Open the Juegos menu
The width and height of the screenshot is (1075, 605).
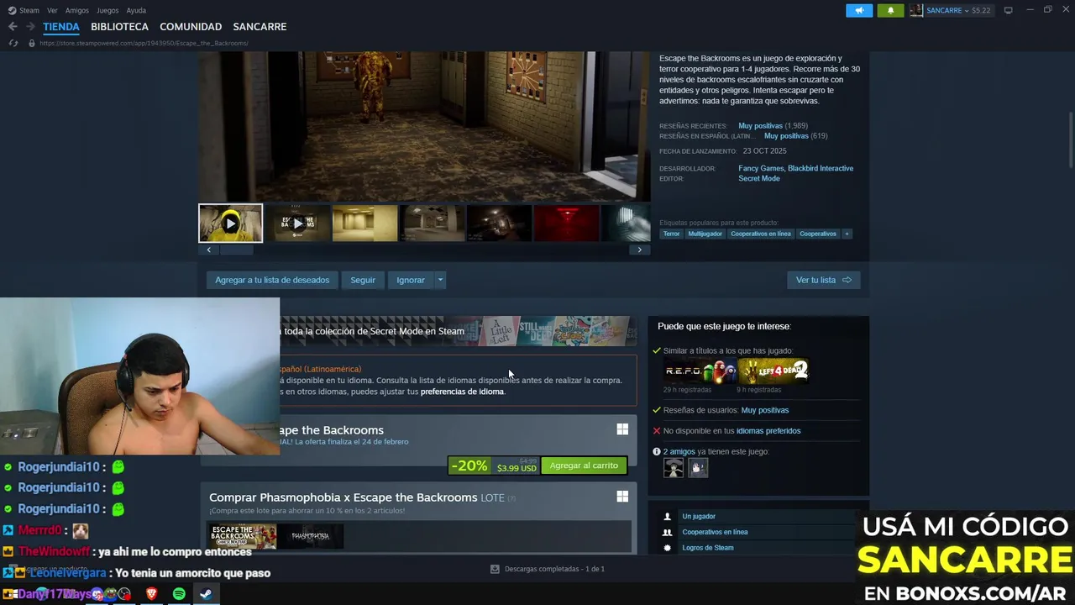tap(107, 10)
